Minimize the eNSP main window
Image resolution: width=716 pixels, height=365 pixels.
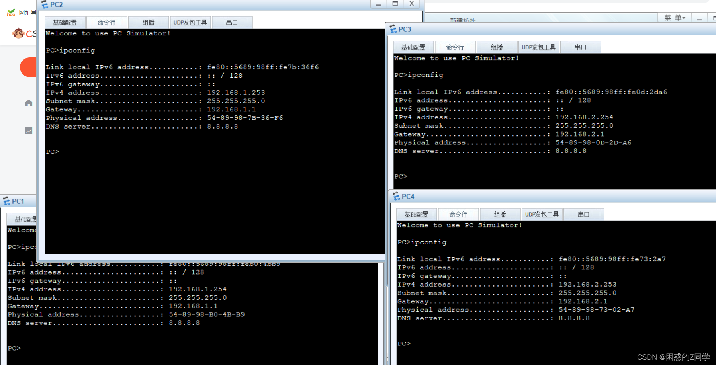[699, 18]
